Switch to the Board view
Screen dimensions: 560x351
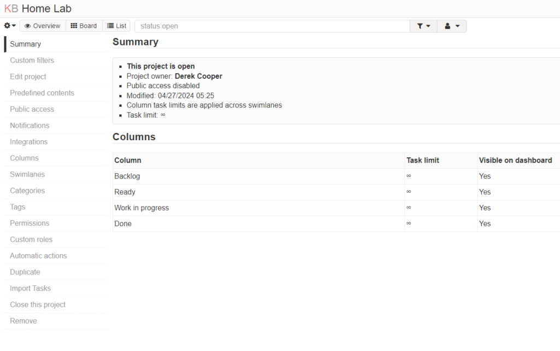[x=84, y=25]
